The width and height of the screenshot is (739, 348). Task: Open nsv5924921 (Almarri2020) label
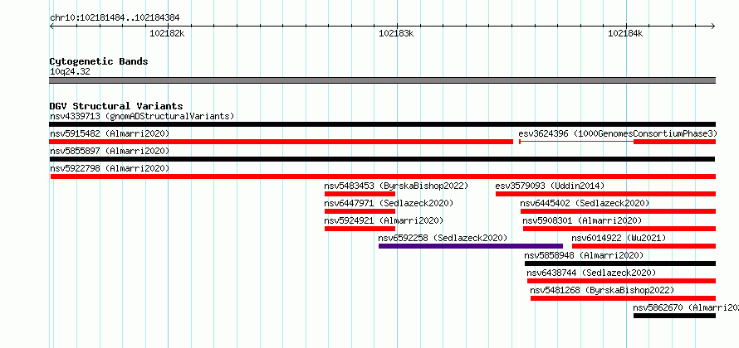(384, 220)
